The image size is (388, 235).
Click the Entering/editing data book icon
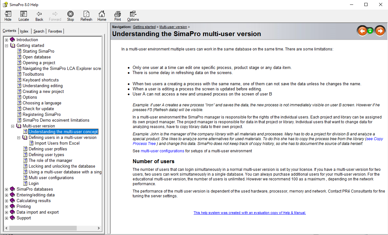tap(12, 195)
